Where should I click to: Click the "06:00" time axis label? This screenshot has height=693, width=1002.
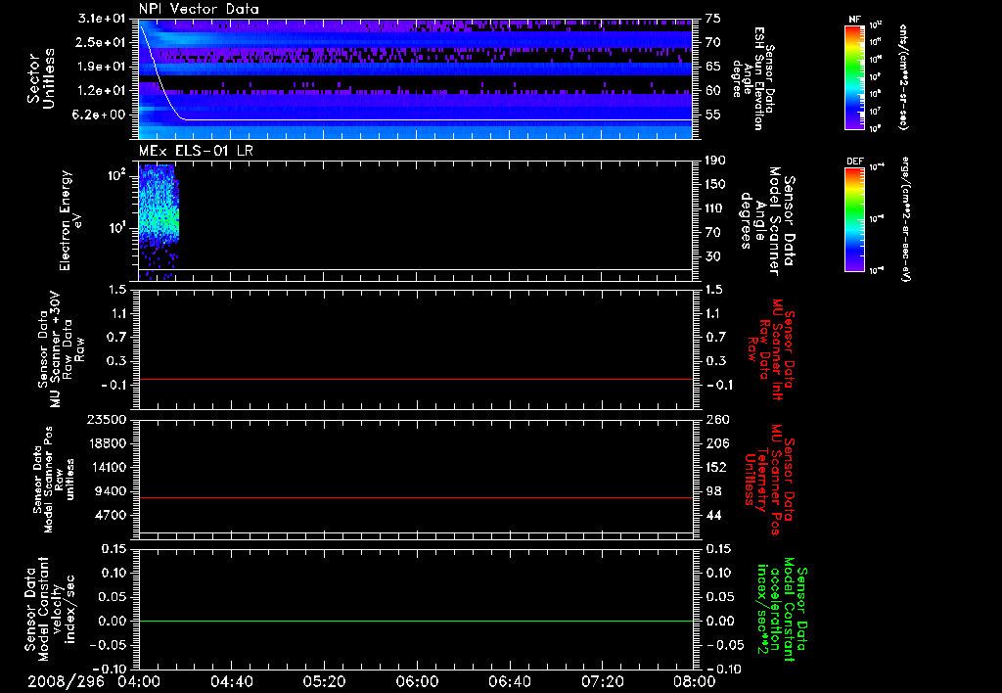(x=417, y=681)
